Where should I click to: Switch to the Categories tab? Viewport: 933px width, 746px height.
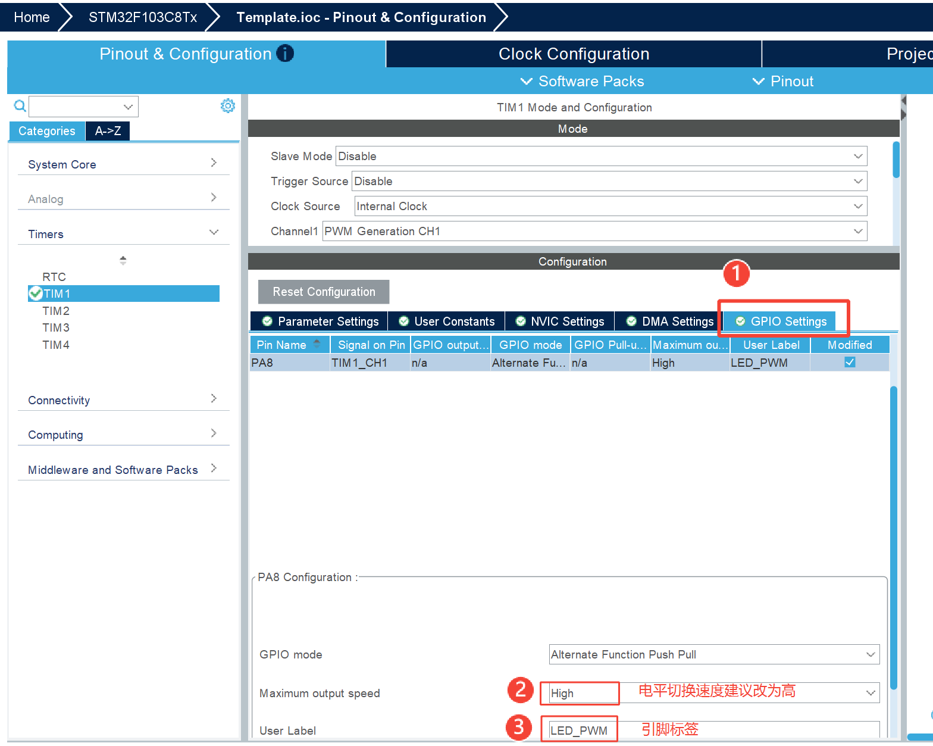coord(47,131)
